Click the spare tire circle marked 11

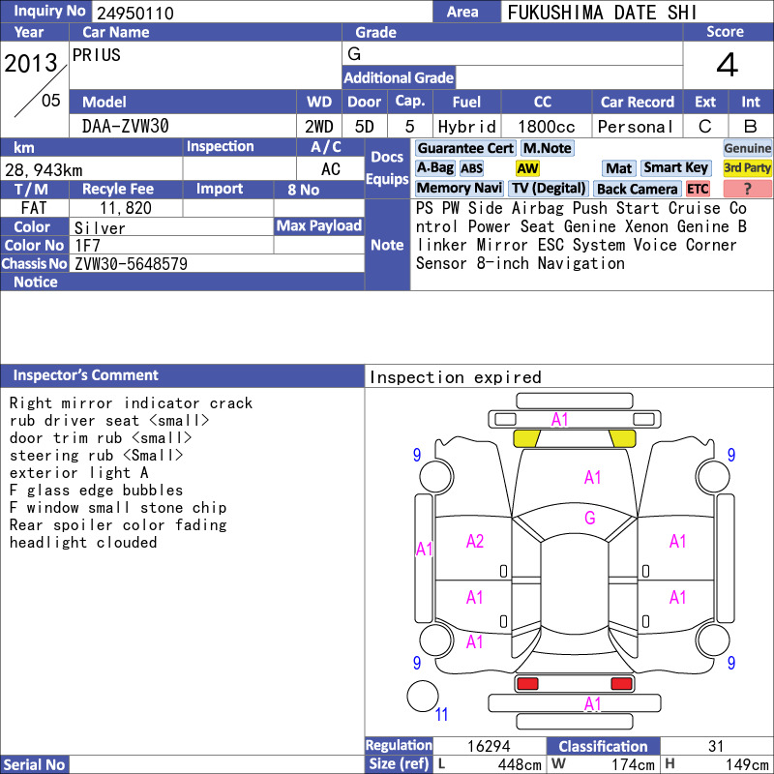click(423, 697)
